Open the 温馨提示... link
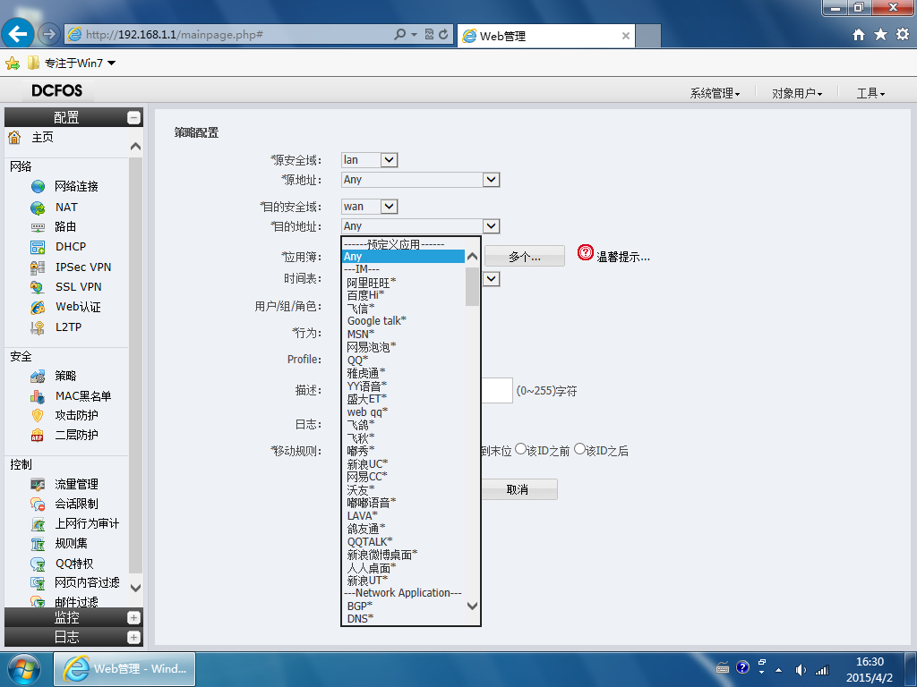Screen dimensions: 917x687 click(x=623, y=257)
